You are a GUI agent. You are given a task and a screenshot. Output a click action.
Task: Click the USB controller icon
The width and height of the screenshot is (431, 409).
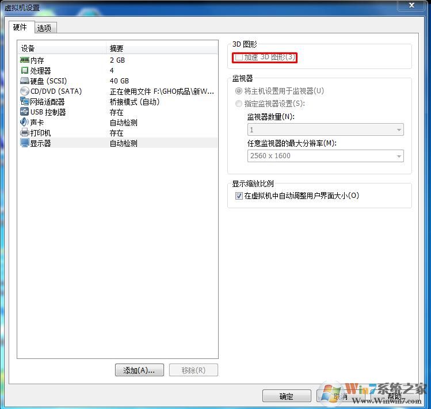(x=25, y=112)
